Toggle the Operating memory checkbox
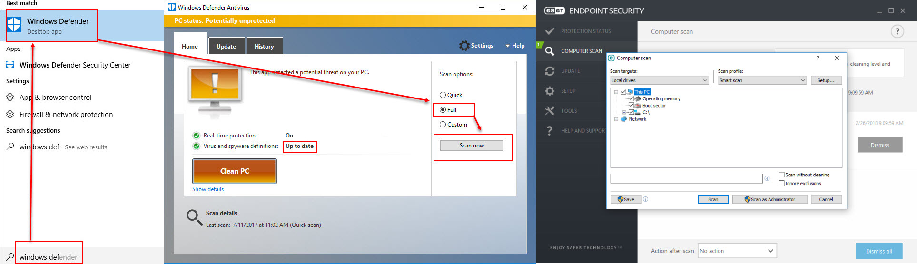 [x=631, y=98]
